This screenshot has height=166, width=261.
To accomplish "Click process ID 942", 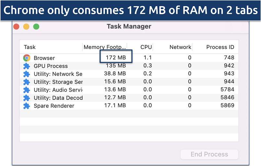I will (229, 66).
